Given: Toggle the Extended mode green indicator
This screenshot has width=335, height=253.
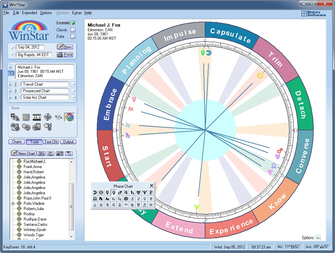Looking at the screenshot, I should 73,23.
